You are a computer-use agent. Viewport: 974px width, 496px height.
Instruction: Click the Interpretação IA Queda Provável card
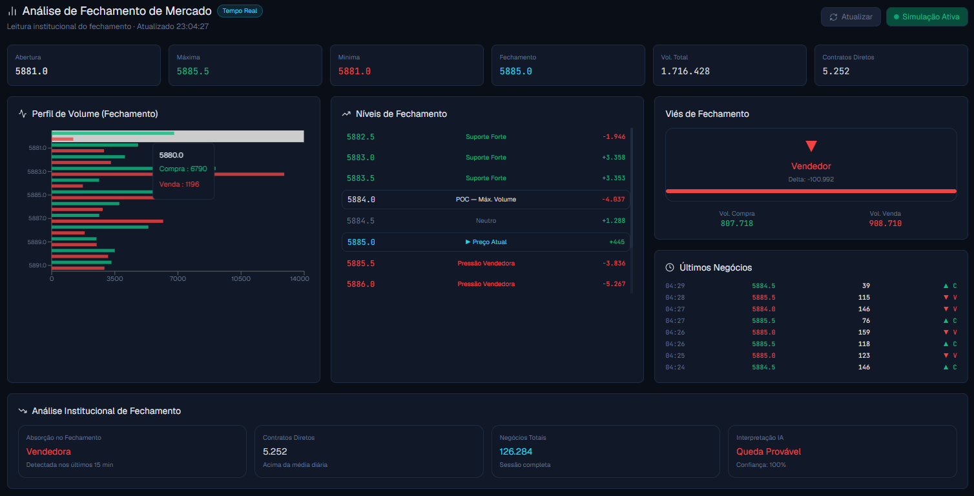click(842, 451)
